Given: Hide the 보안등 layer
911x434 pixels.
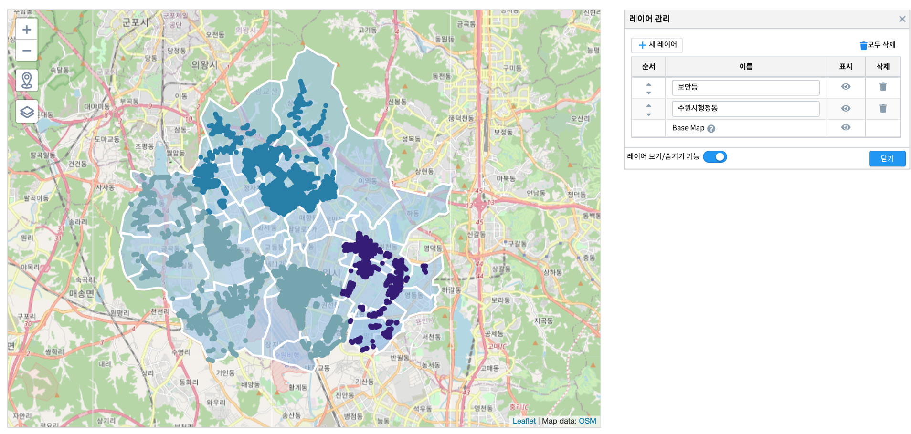Looking at the screenshot, I should tap(846, 87).
